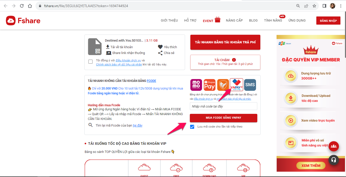Click the Nhập mã code tại đây field
The height and width of the screenshot is (177, 346).
pos(224,106)
